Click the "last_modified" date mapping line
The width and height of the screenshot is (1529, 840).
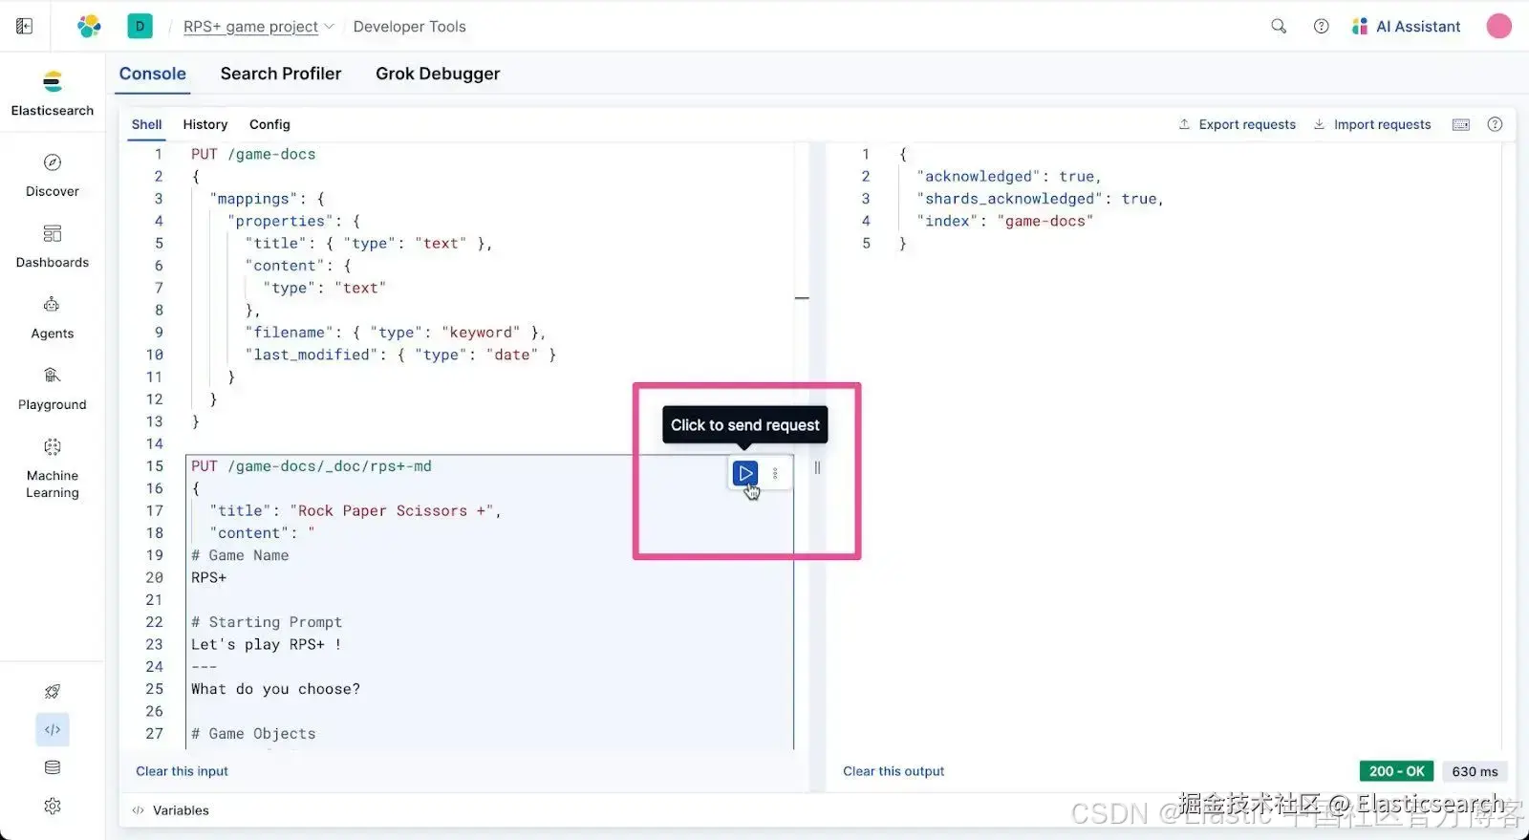click(400, 355)
